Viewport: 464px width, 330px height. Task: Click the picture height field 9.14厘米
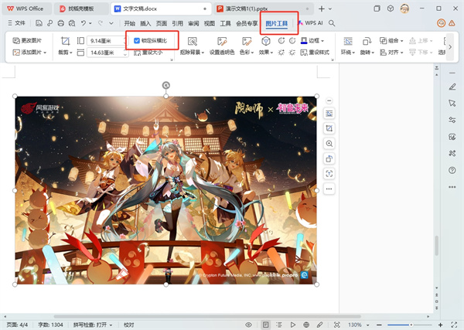106,41
